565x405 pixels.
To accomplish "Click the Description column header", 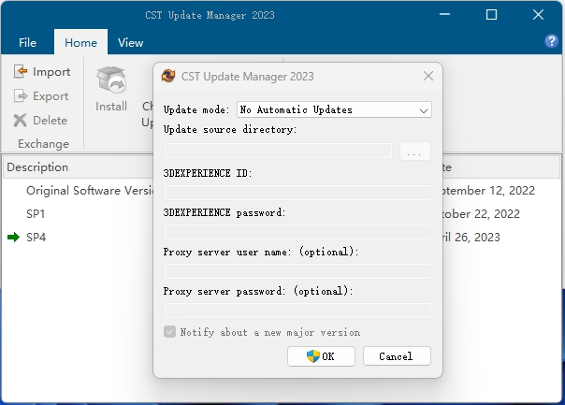I will (78, 167).
